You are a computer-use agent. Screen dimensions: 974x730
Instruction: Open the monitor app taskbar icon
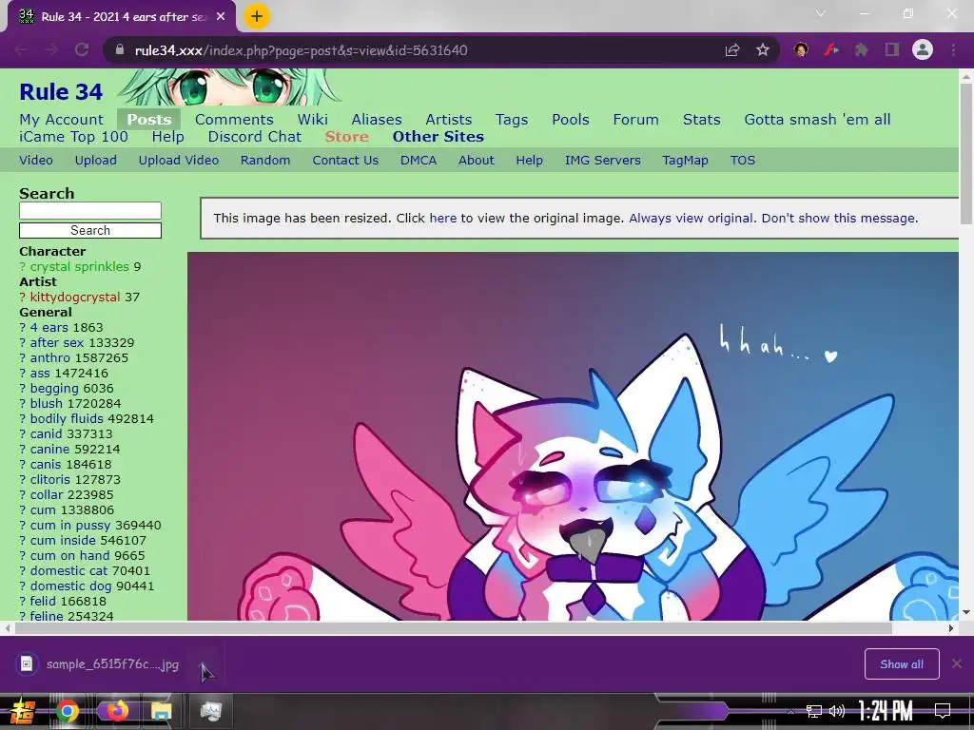211,711
